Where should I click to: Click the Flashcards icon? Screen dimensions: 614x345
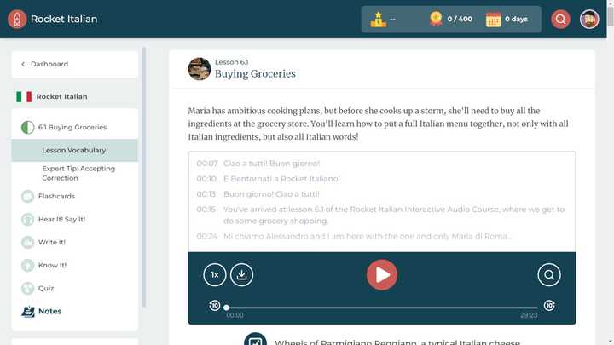28,197
